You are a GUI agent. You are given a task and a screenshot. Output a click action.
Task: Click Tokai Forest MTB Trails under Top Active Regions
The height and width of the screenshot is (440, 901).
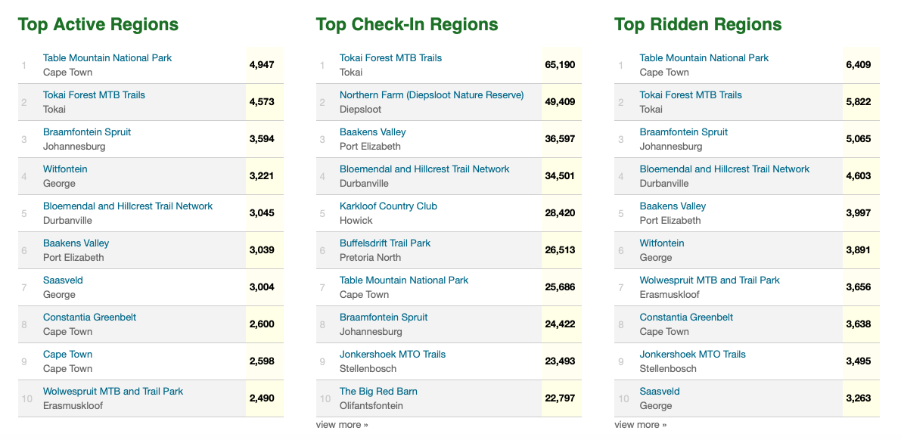(94, 95)
